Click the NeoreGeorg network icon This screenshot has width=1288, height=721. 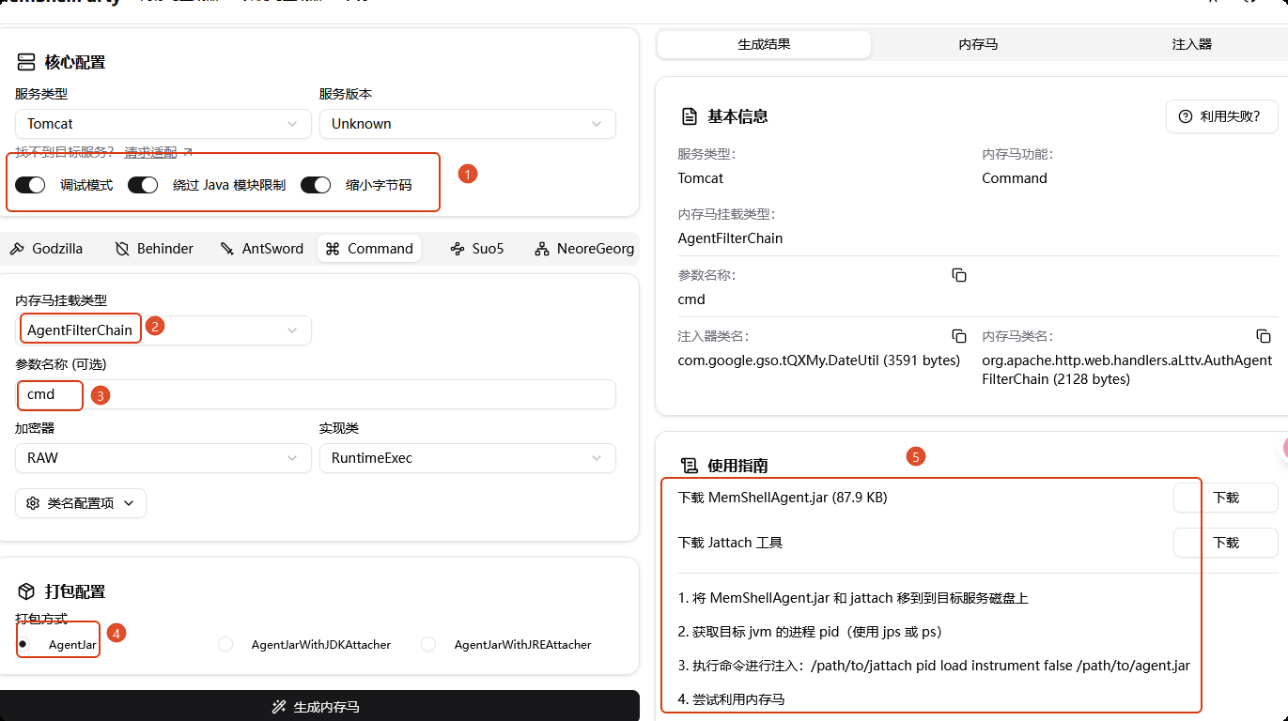coord(541,249)
